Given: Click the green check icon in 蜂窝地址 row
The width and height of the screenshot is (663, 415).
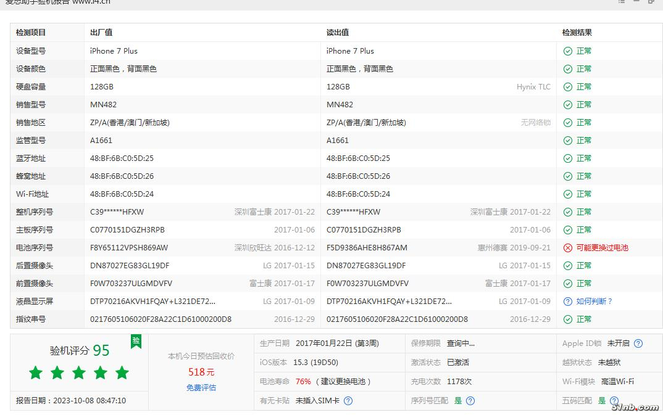Looking at the screenshot, I should coord(568,176).
